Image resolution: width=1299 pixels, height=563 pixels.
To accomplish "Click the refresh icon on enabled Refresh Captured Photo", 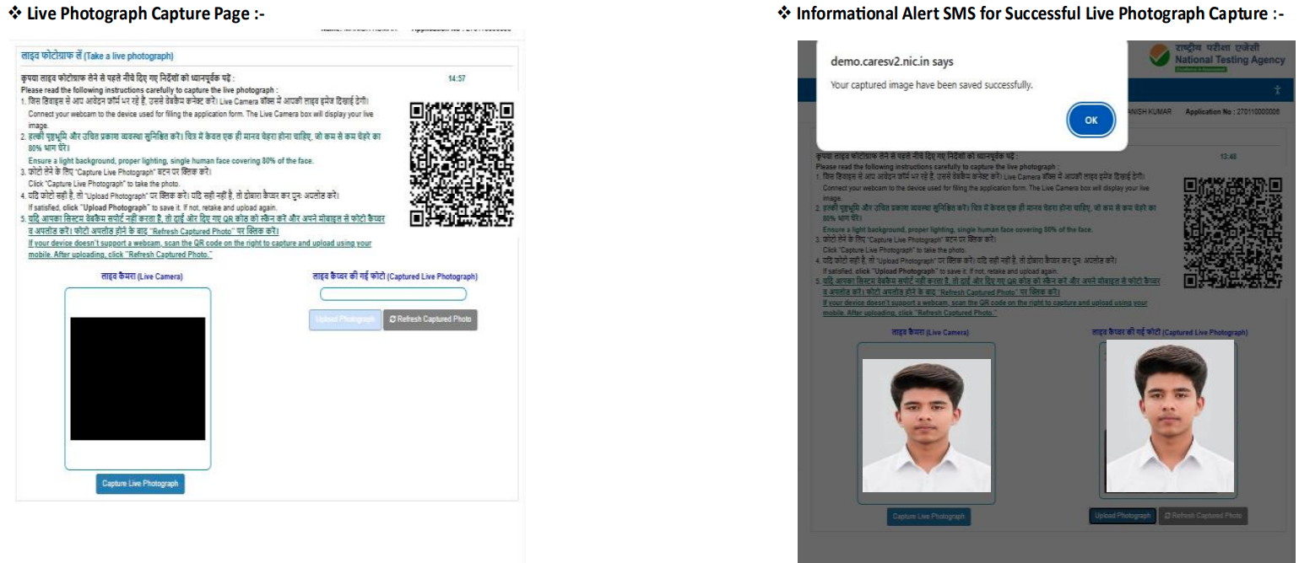I will click(393, 320).
